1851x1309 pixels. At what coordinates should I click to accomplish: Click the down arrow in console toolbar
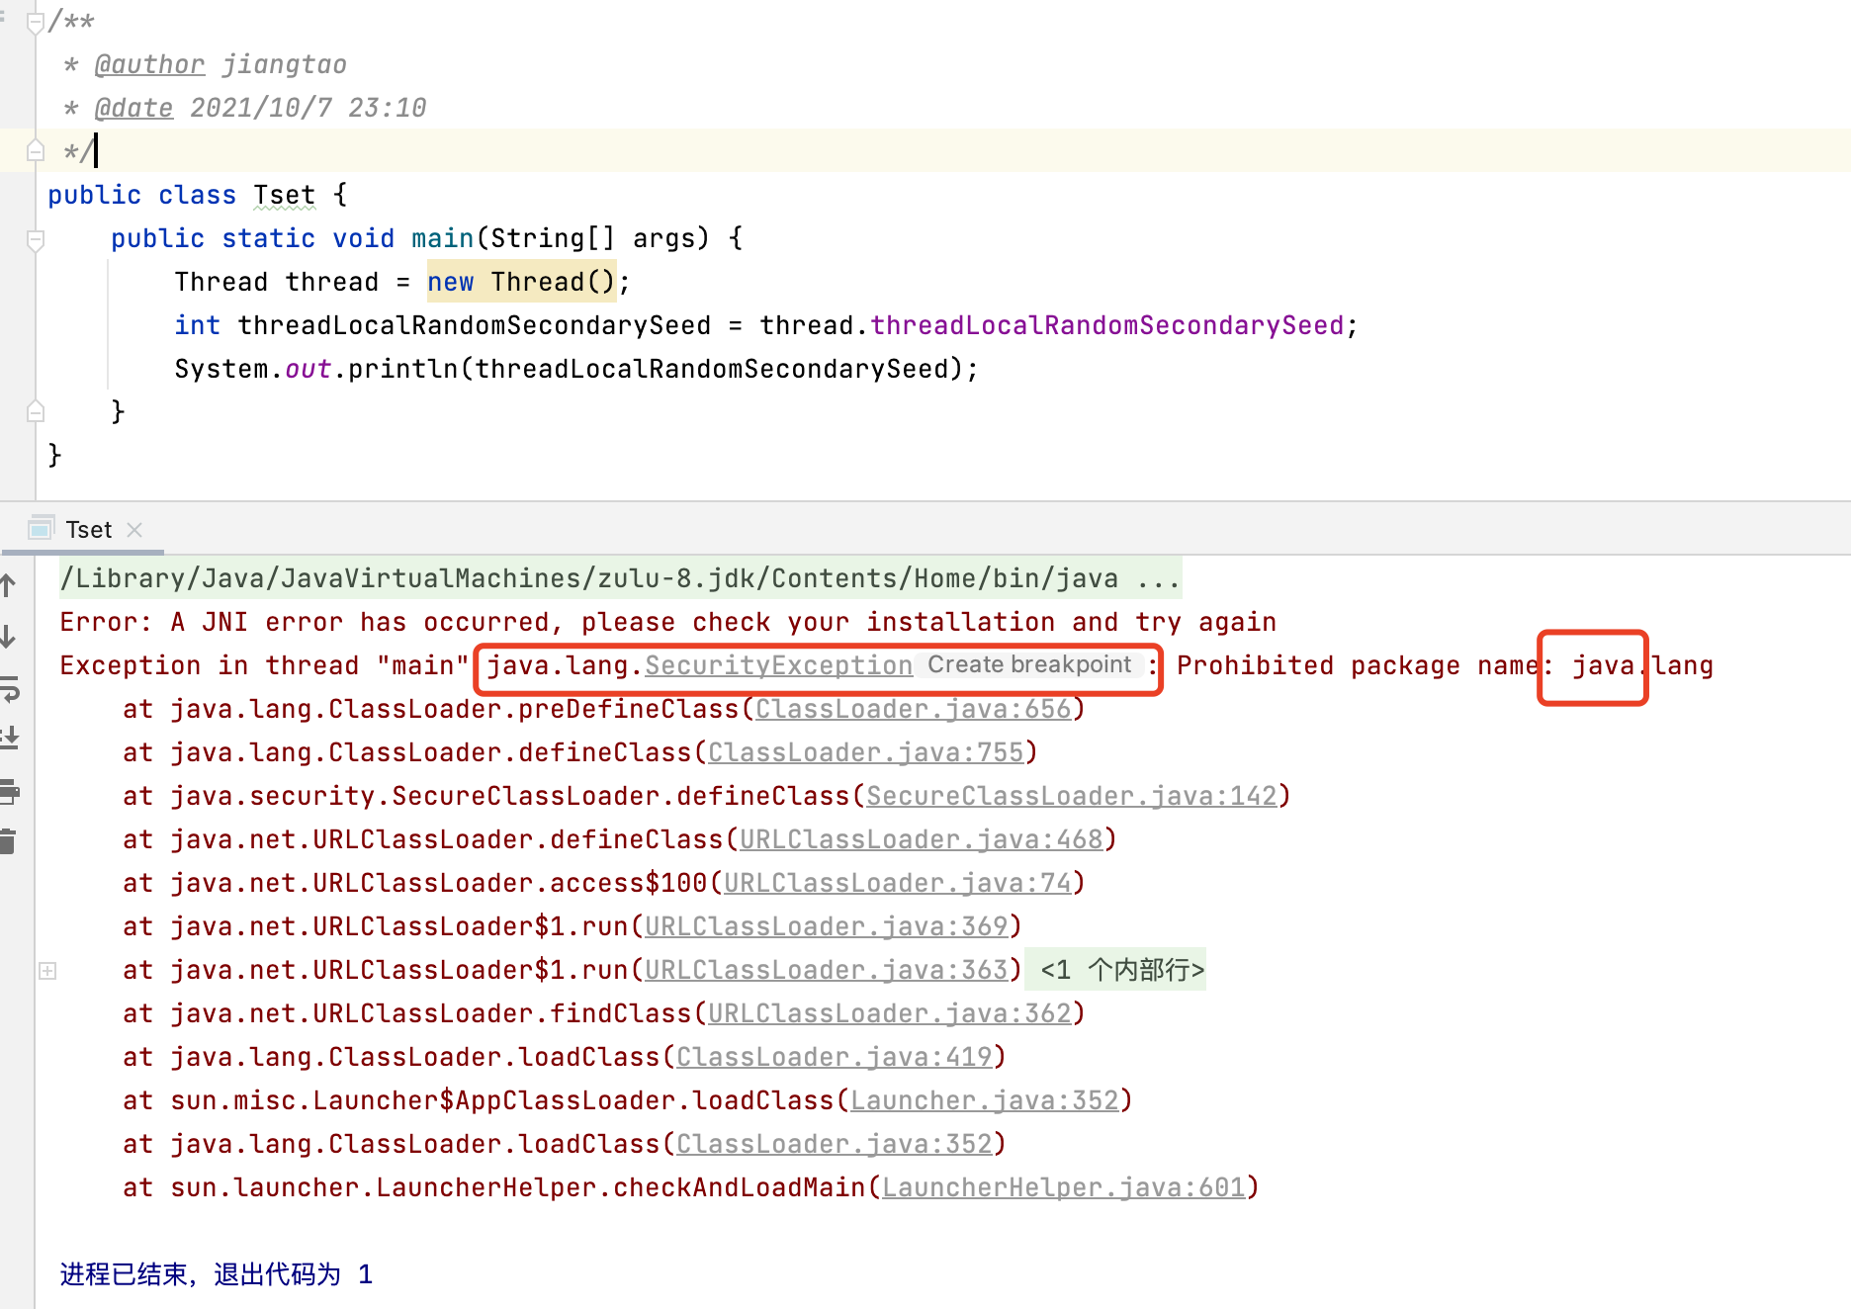(8, 637)
